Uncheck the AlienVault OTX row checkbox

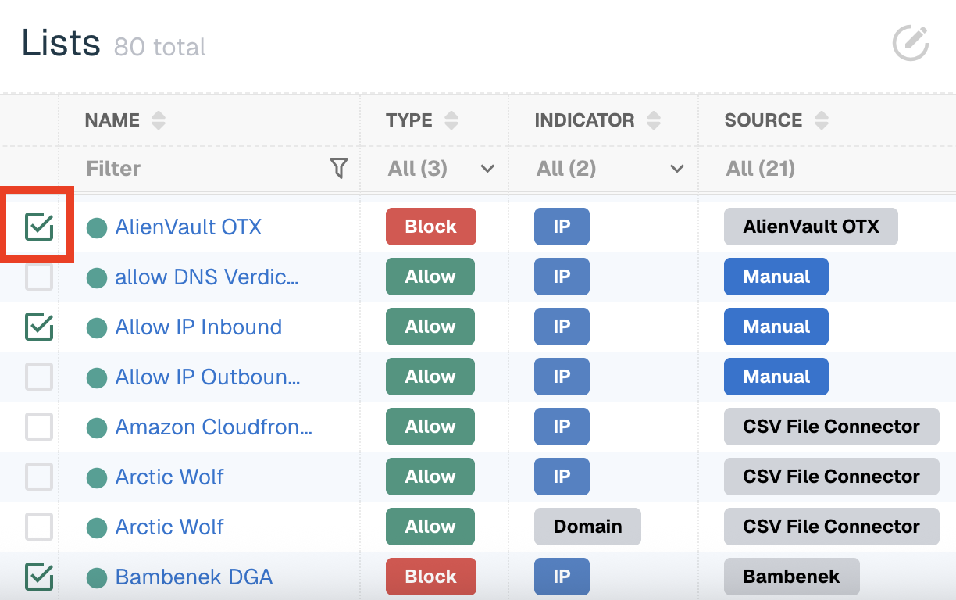pyautogui.click(x=39, y=227)
